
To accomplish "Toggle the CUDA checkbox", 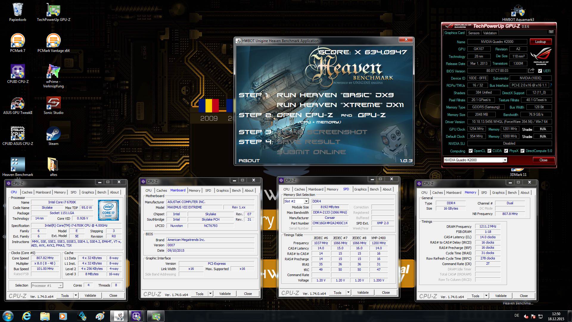I will (489, 151).
